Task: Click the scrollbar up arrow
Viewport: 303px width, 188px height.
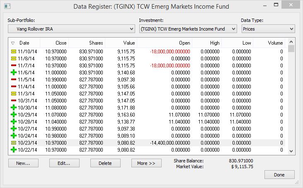Action: point(291,42)
